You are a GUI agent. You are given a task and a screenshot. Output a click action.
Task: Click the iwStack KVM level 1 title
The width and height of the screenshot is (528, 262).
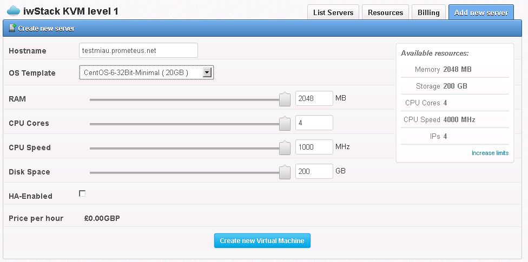[71, 11]
